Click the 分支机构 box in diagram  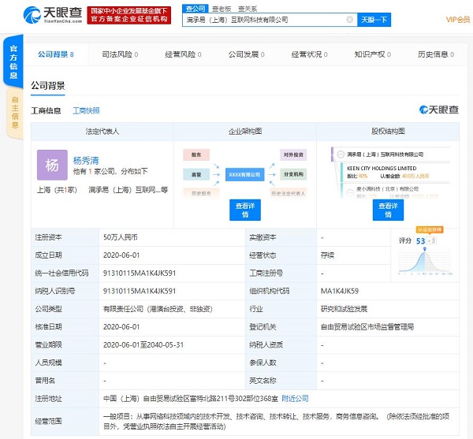click(293, 174)
